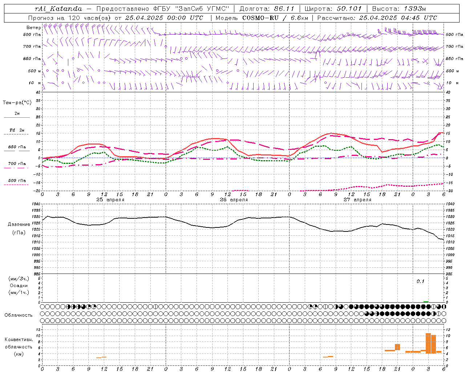Select the latitude value Широта: 50.101
The height and width of the screenshot is (372, 465).
point(333,9)
